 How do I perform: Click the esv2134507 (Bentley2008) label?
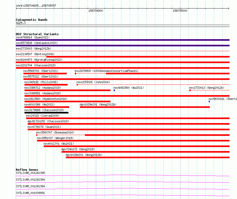coord(35,54)
